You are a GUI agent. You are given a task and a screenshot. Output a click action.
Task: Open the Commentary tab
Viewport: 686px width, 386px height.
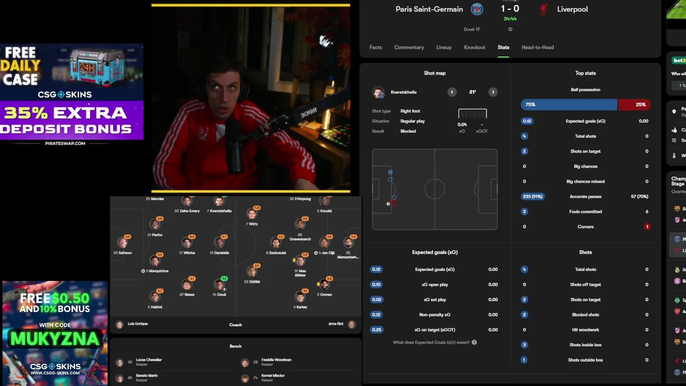tap(409, 47)
